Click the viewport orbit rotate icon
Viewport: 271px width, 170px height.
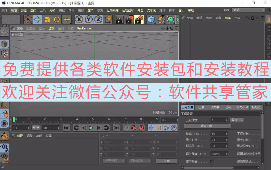click(172, 28)
